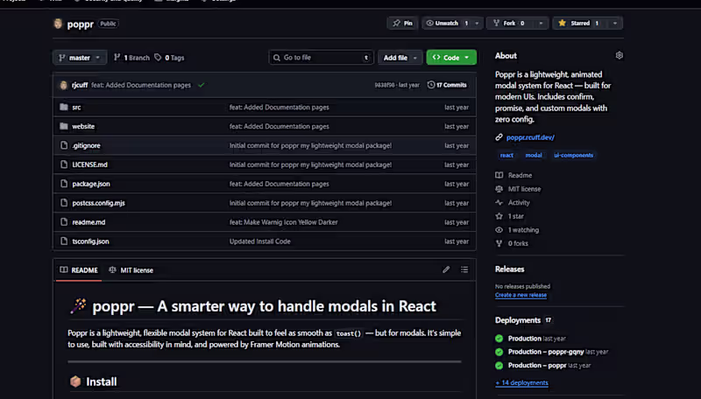Click the rjcuff commit author avatar
This screenshot has width=701, height=399.
click(x=63, y=85)
